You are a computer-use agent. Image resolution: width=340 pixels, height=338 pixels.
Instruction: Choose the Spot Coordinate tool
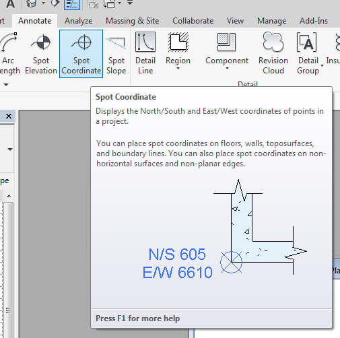(81, 54)
